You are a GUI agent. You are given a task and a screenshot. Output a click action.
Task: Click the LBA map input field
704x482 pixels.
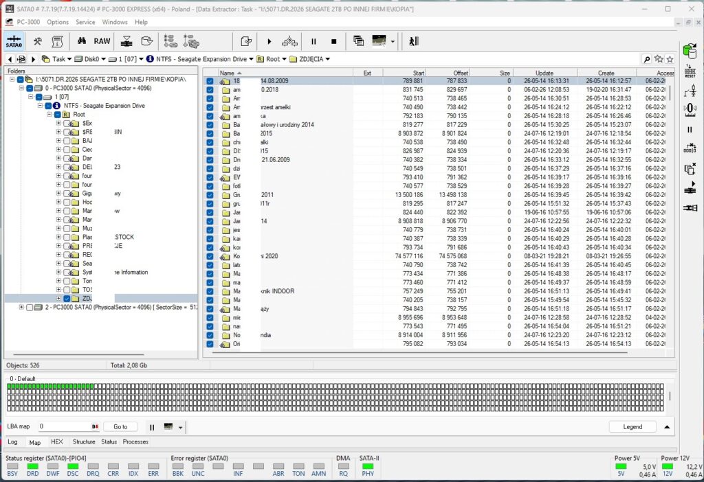69,426
